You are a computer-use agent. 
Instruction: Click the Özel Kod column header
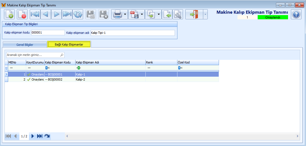(198, 62)
